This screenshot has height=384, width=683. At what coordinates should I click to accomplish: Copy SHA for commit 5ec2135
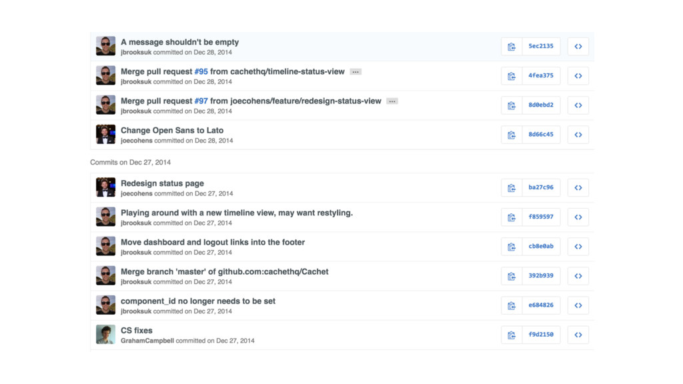512,47
